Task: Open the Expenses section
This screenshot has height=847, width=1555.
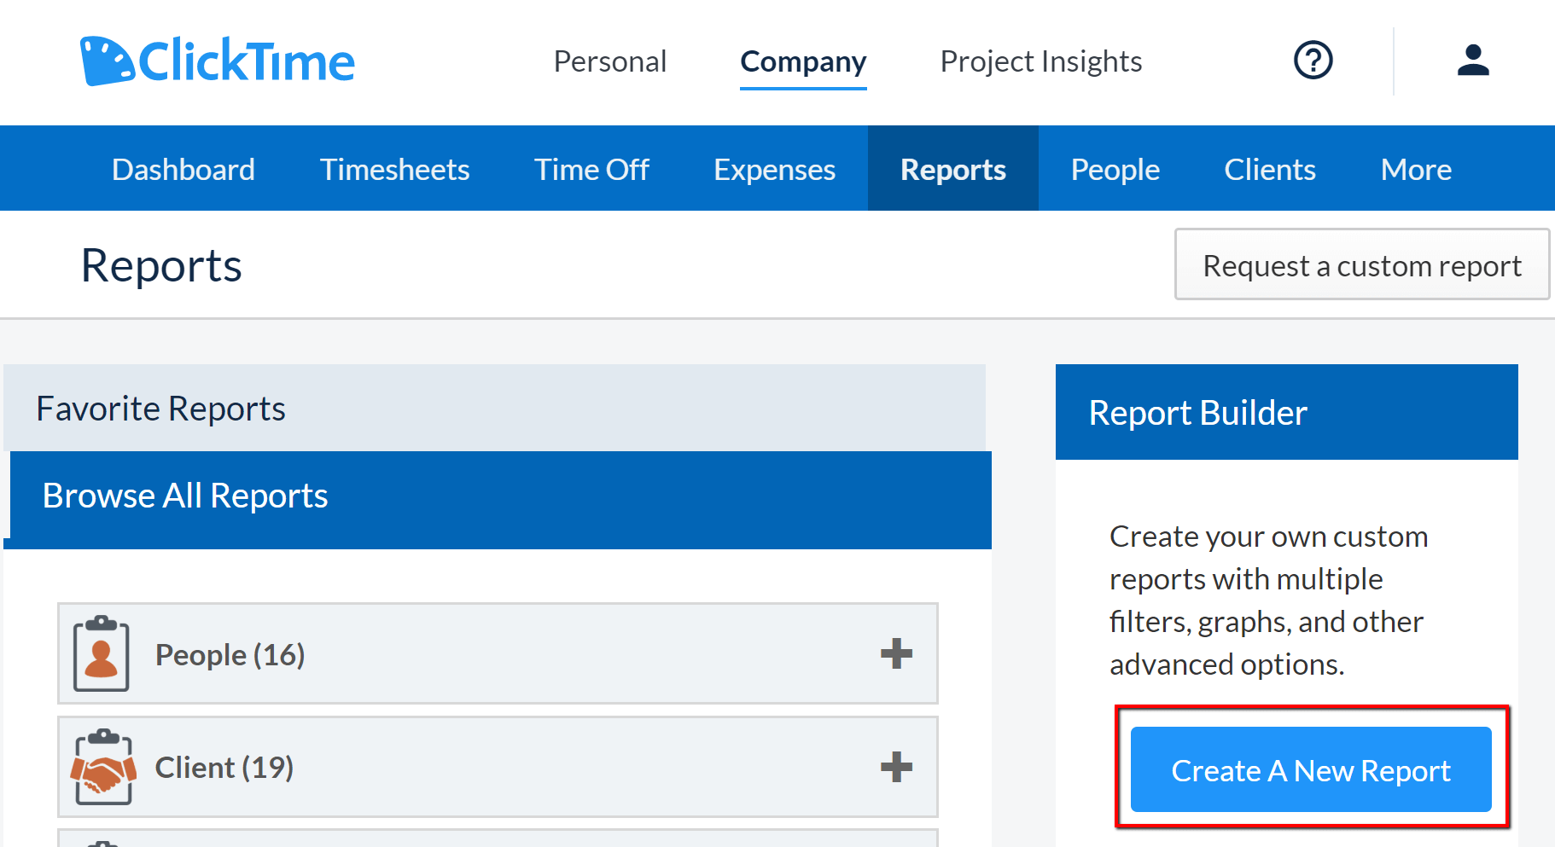Action: (774, 169)
